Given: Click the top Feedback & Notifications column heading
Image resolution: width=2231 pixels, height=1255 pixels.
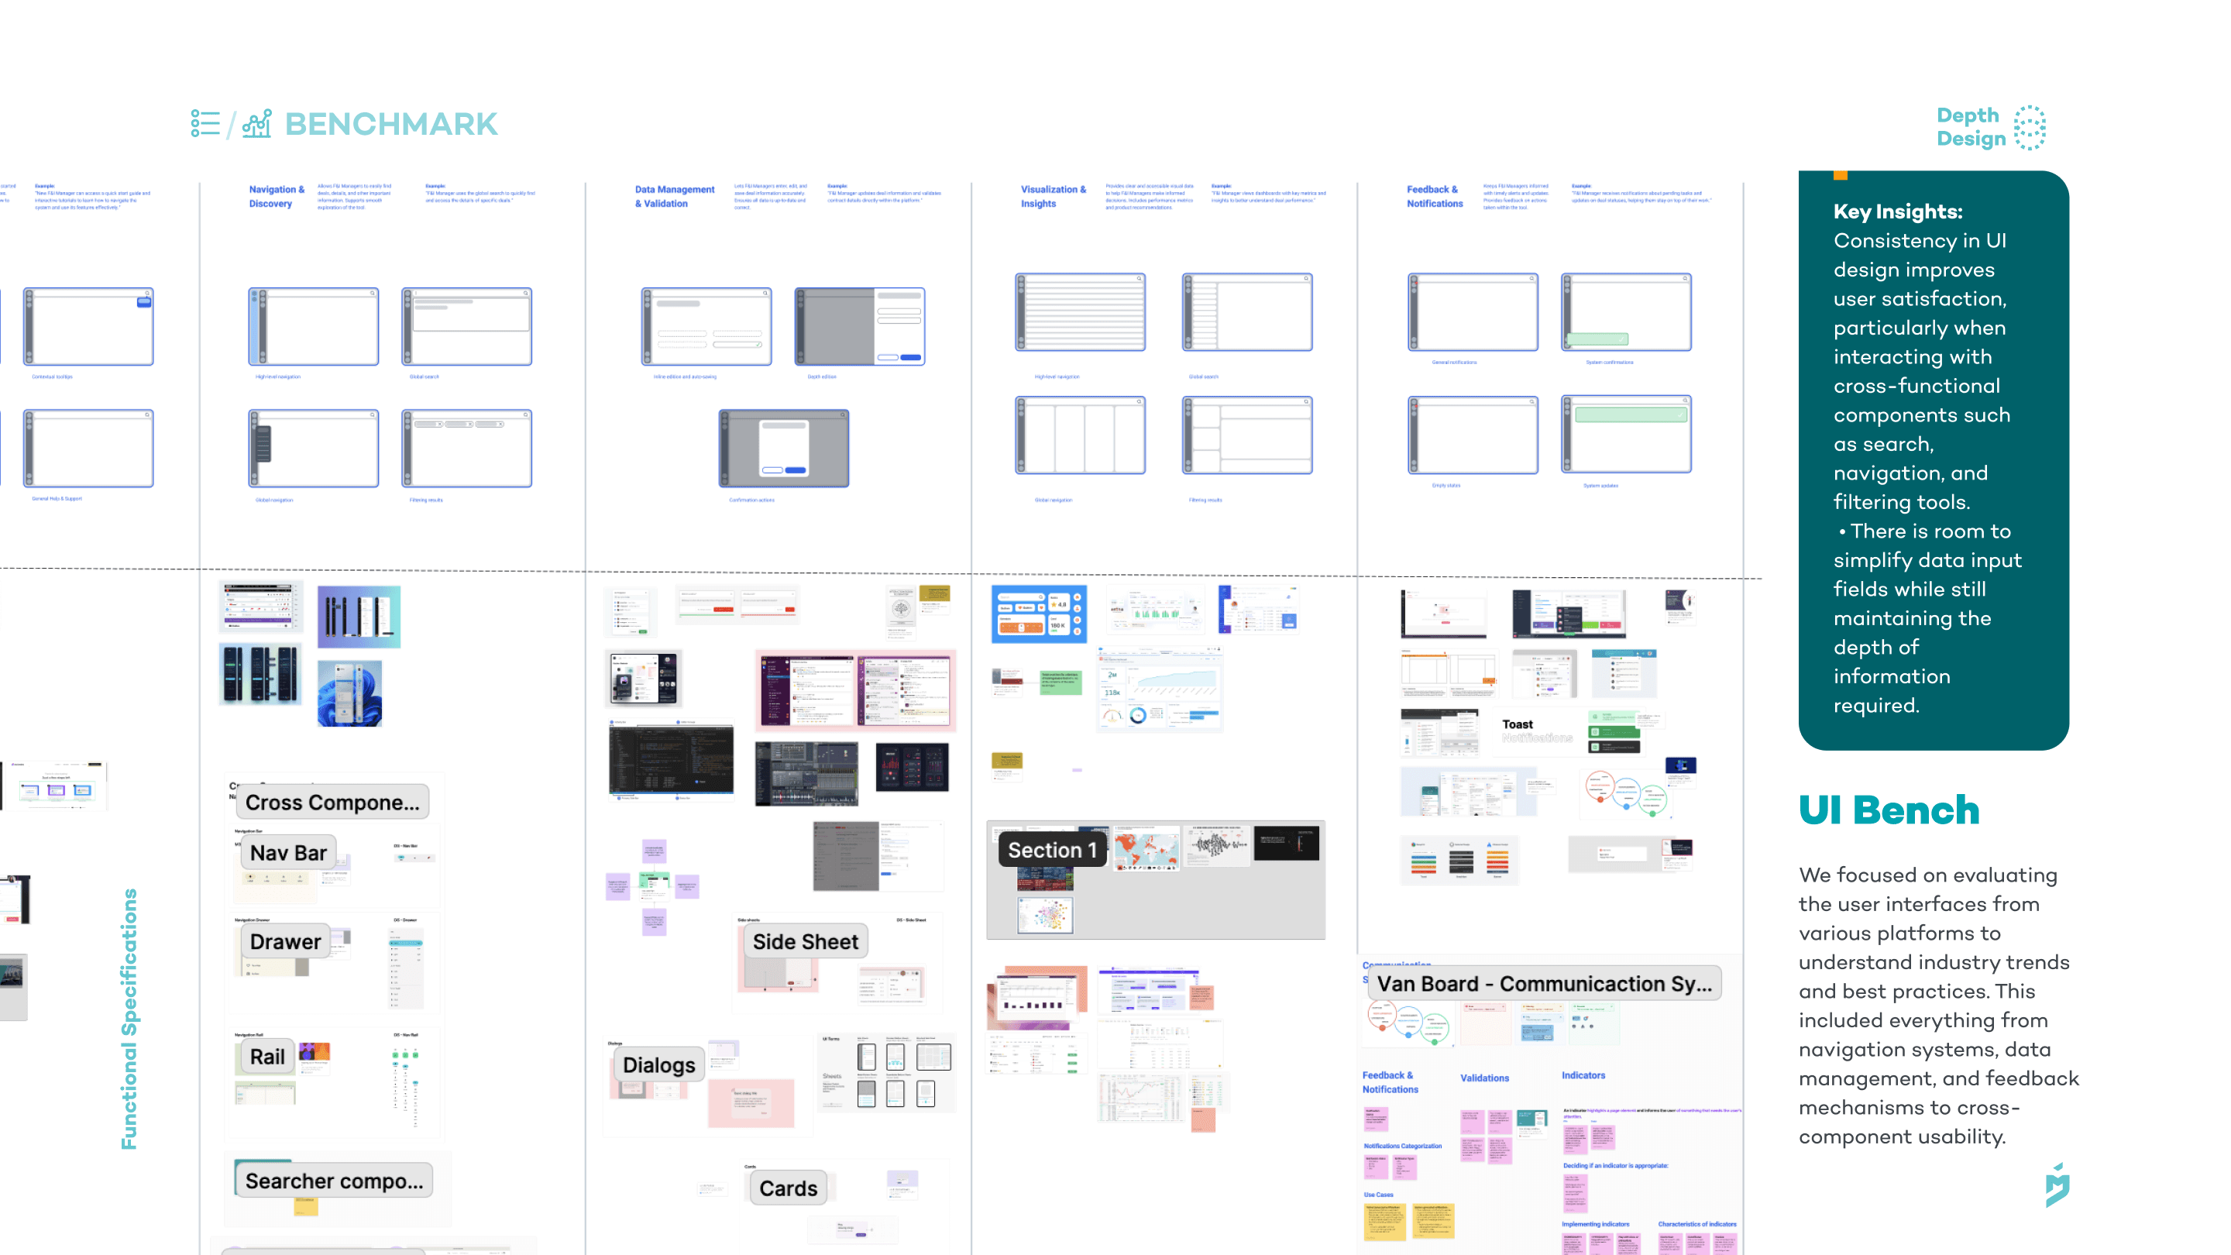Looking at the screenshot, I should point(1434,197).
